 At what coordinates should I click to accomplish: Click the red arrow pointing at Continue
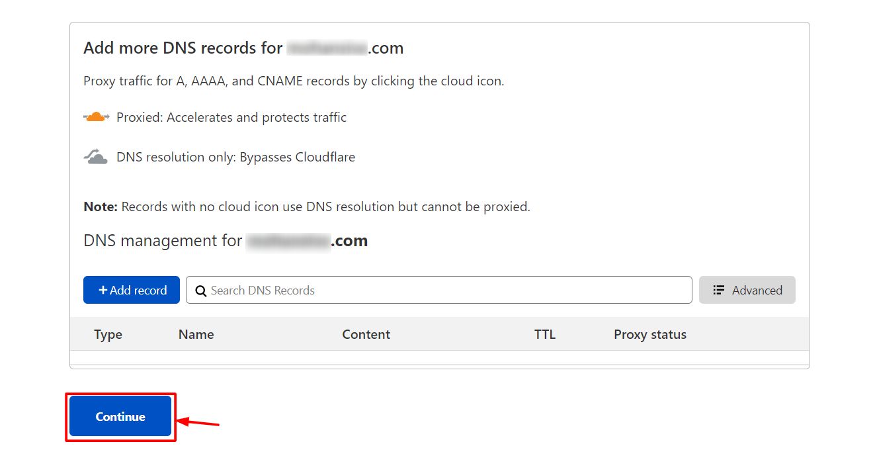click(199, 422)
